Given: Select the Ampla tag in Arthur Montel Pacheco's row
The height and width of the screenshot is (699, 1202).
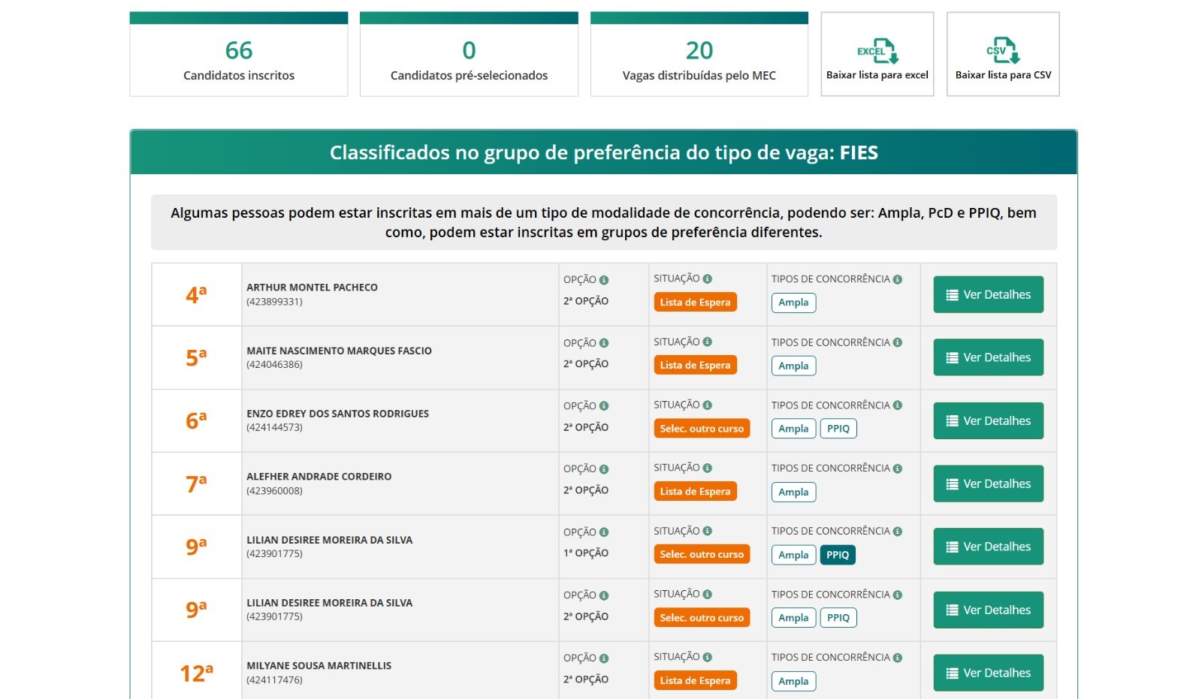Looking at the screenshot, I should (x=793, y=303).
